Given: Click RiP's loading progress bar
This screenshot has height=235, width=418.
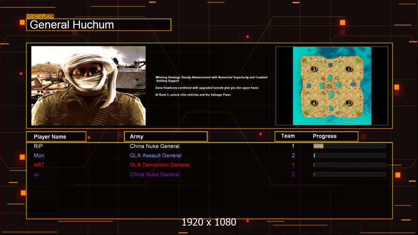Looking at the screenshot, I should 350,146.
